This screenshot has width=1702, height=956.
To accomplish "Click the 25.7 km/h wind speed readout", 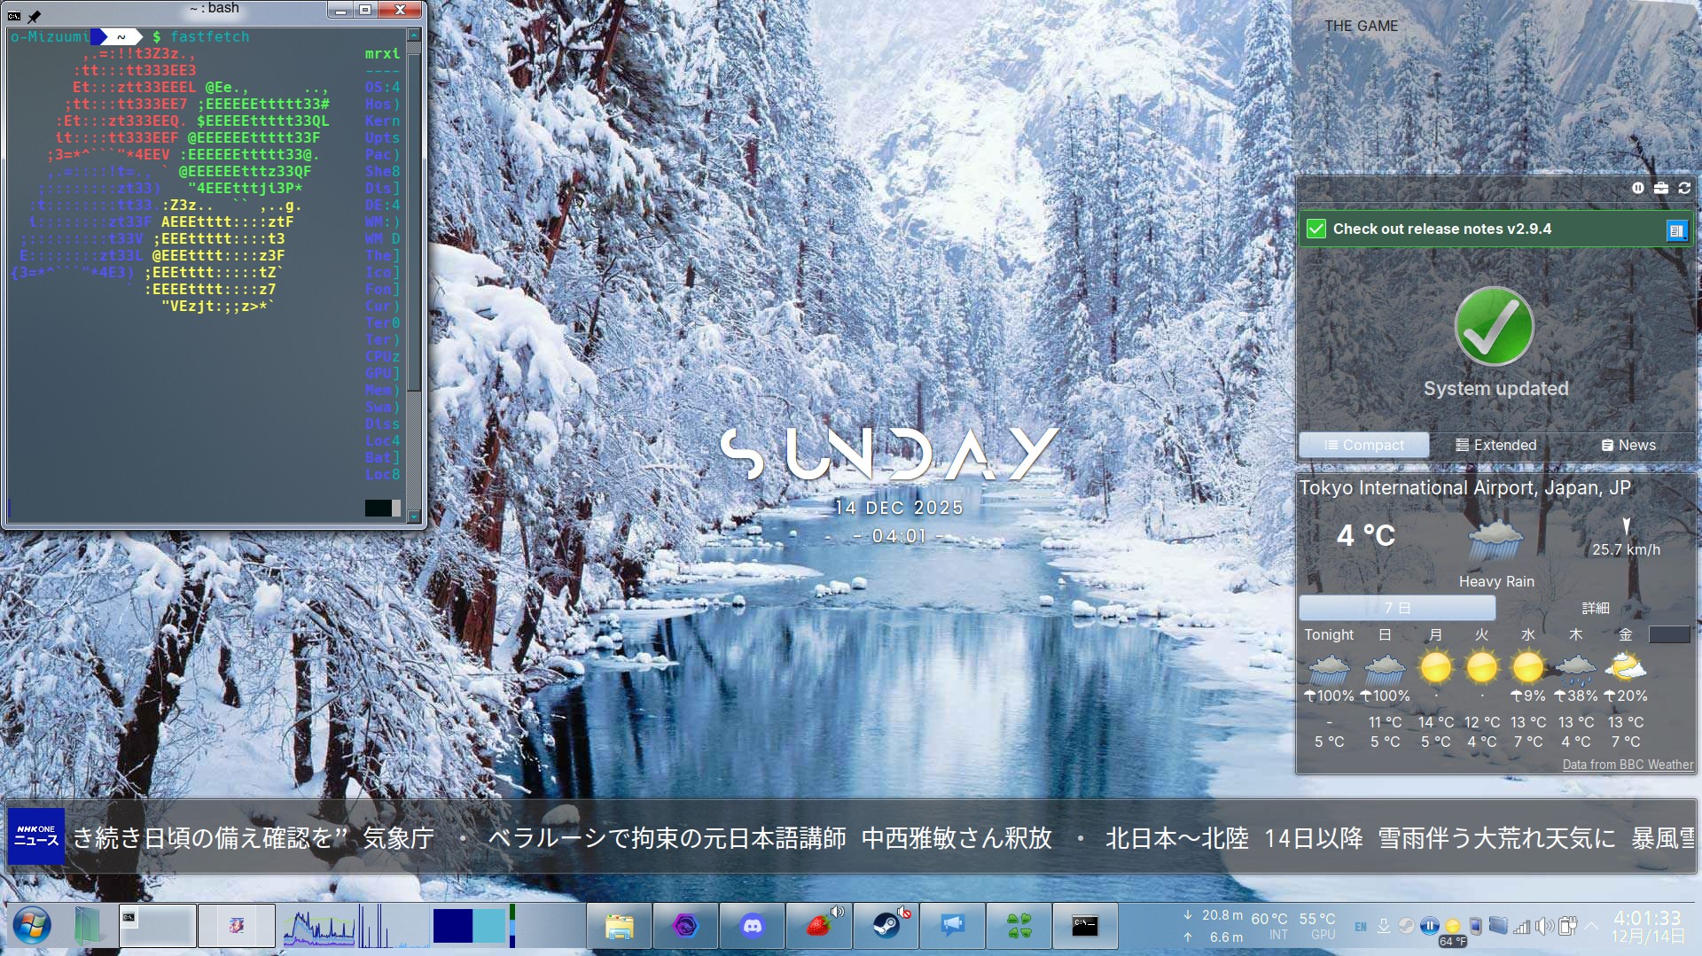I will pyautogui.click(x=1626, y=549).
